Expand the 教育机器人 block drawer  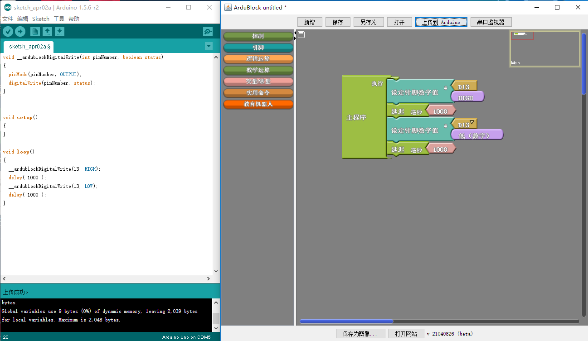[258, 104]
